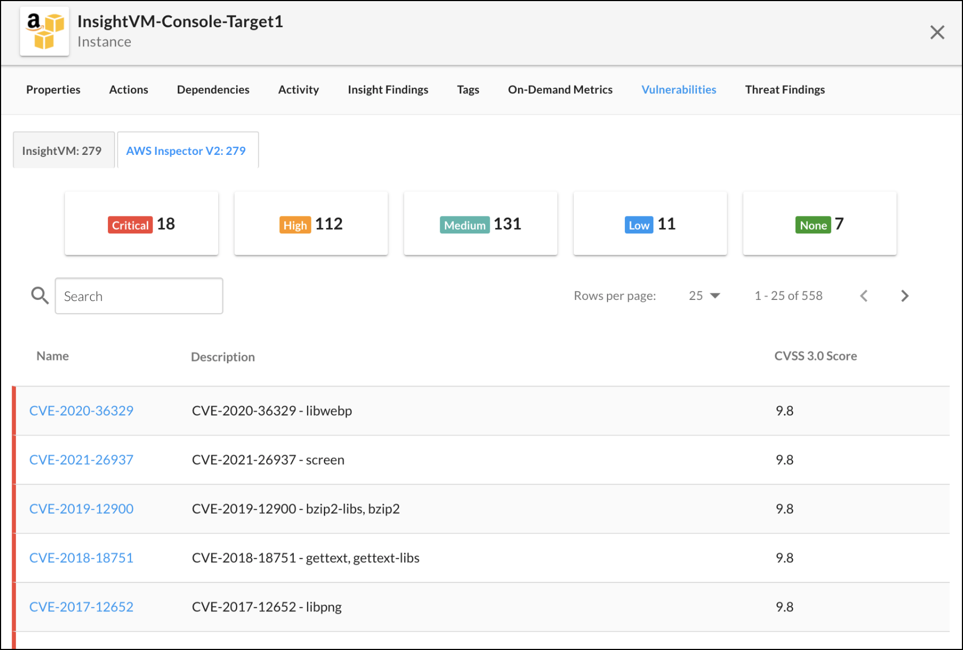Viewport: 963px width, 650px height.
Task: Sort by Description column header
Action: [x=222, y=357]
